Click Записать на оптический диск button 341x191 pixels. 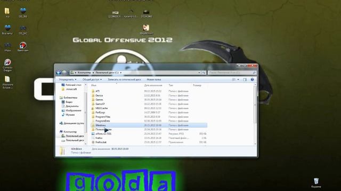pyautogui.click(x=124, y=80)
